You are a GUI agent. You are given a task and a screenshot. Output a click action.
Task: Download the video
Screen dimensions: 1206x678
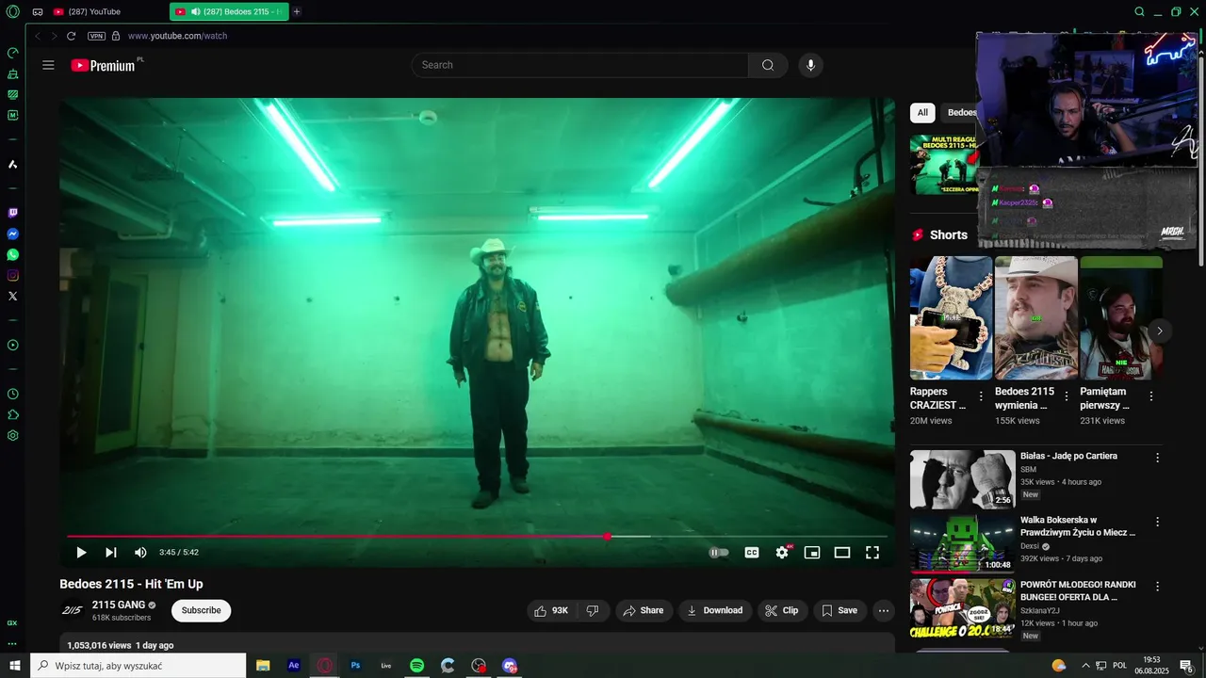[715, 611]
